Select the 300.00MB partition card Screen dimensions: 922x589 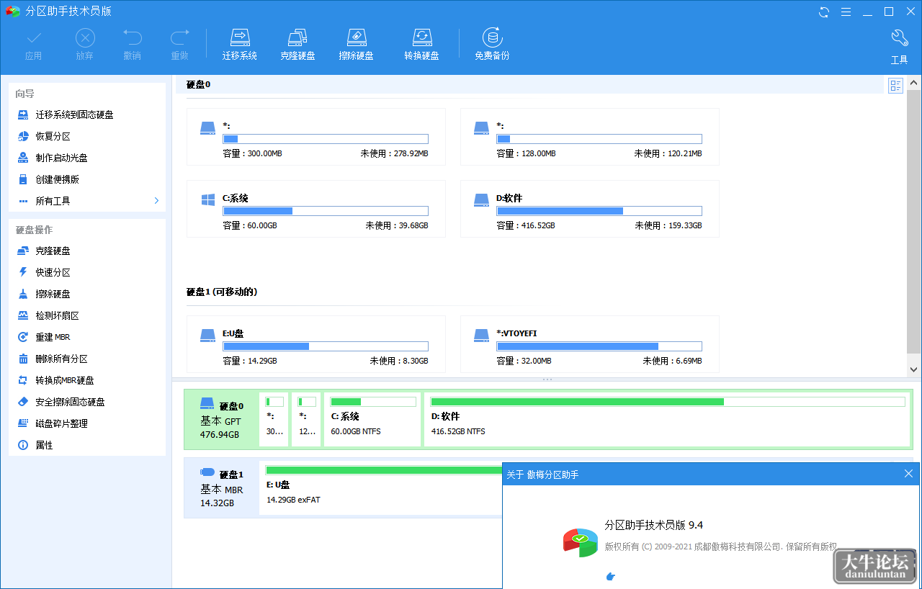pyautogui.click(x=315, y=137)
